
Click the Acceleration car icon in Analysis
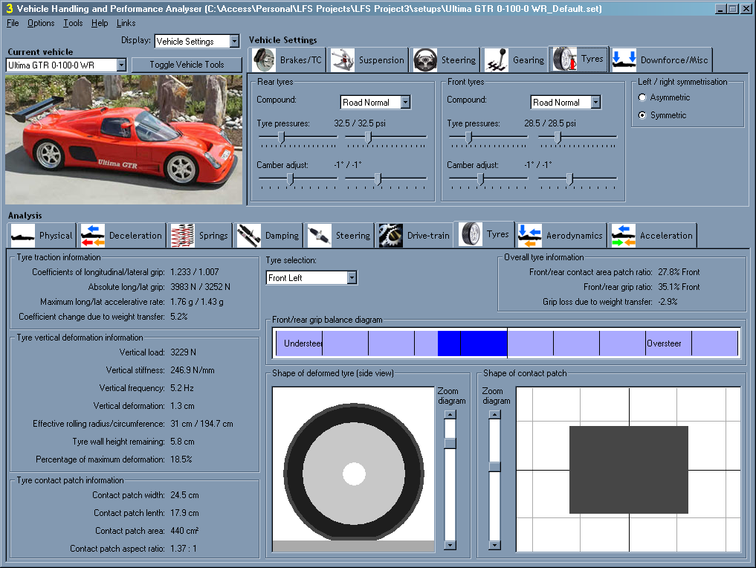[x=624, y=236]
